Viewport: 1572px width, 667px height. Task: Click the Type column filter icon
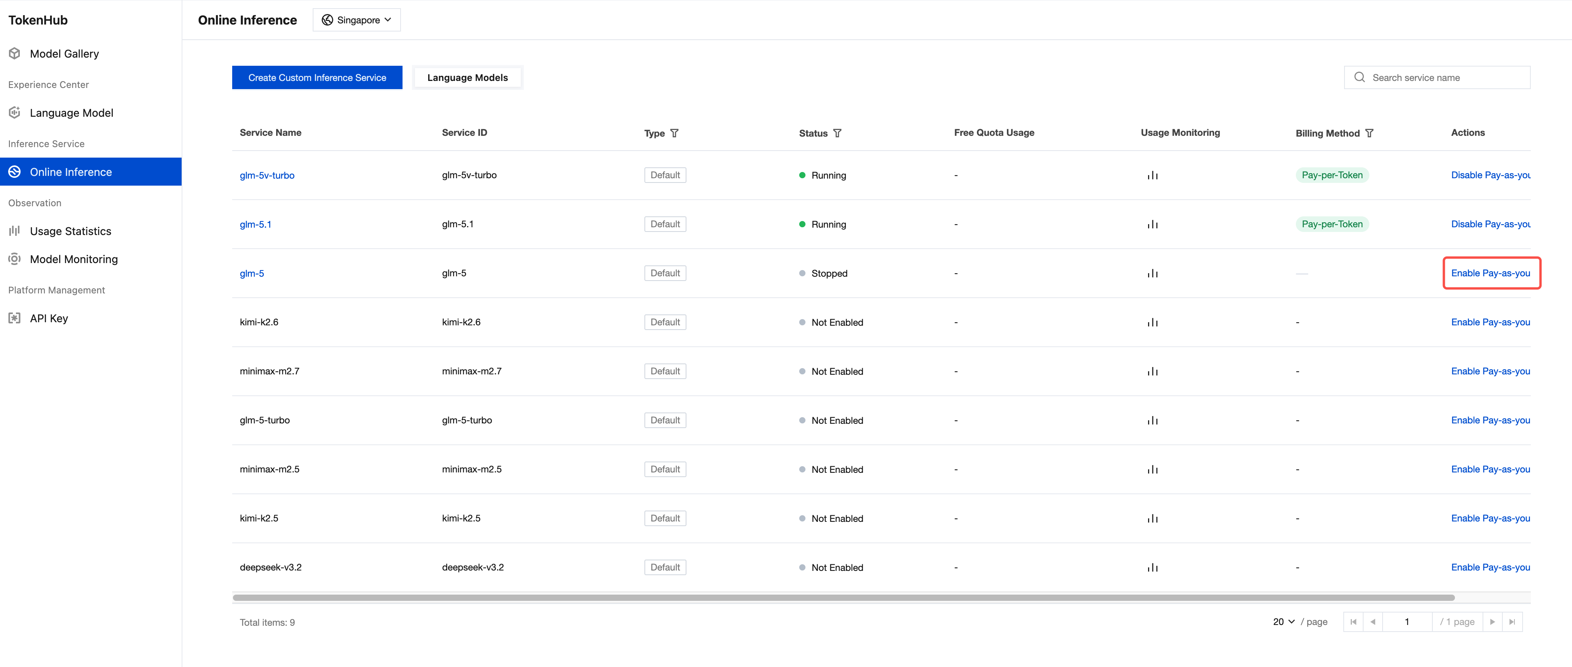click(674, 133)
